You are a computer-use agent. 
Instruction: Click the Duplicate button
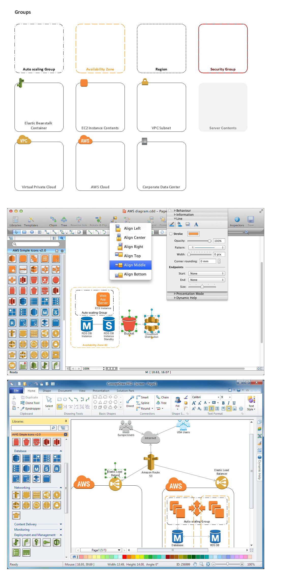pyautogui.click(x=29, y=397)
